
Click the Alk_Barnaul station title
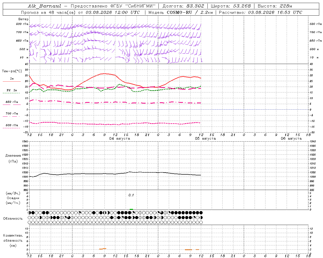click(44, 6)
